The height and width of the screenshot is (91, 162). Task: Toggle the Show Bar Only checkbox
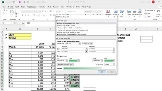(83, 43)
